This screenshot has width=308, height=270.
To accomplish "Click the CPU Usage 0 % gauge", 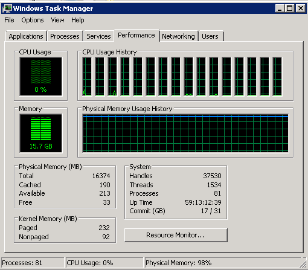I will click(x=40, y=77).
